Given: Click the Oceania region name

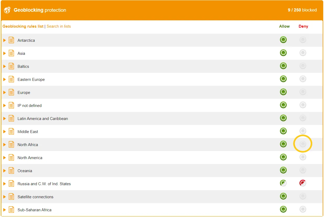Looking at the screenshot, I should pos(25,171).
